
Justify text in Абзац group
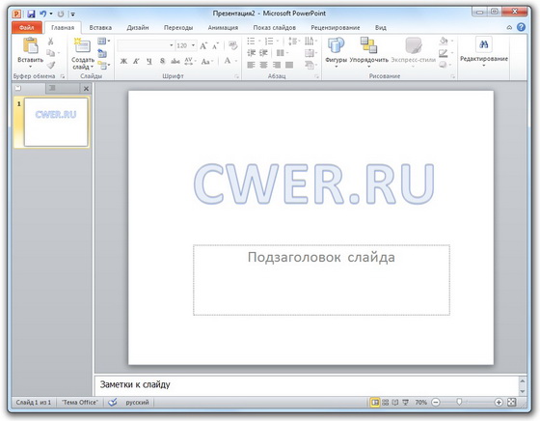[289, 65]
